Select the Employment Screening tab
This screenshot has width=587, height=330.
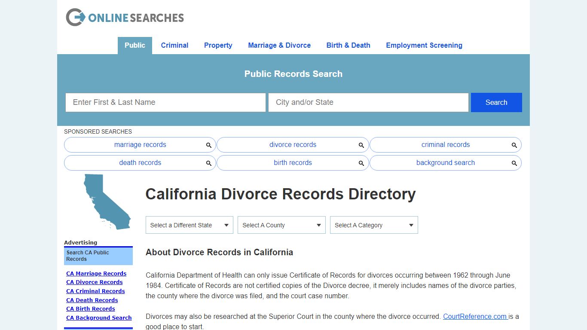[424, 45]
